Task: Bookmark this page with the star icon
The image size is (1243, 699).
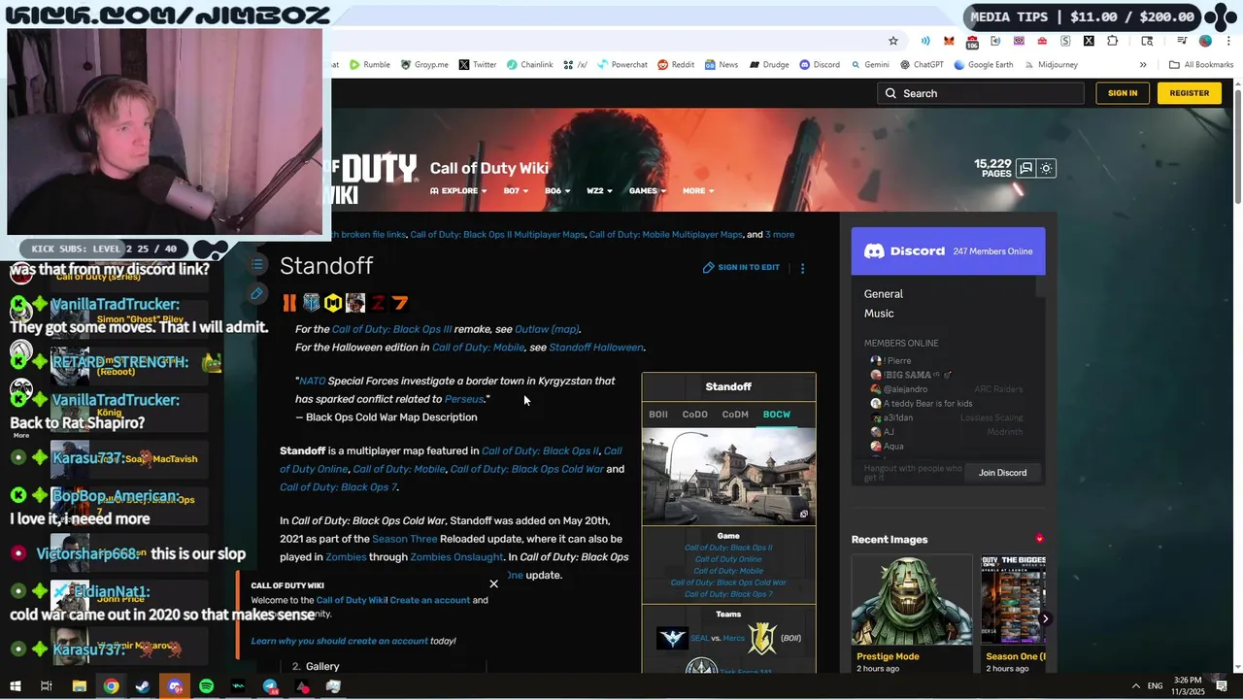Action: [893, 41]
